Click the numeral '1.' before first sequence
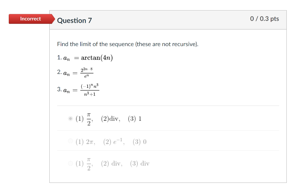The height and width of the screenshot is (191, 299). click(59, 57)
